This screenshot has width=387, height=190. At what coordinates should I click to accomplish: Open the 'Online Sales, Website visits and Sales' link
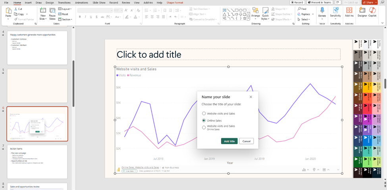pyautogui.click(x=140, y=167)
